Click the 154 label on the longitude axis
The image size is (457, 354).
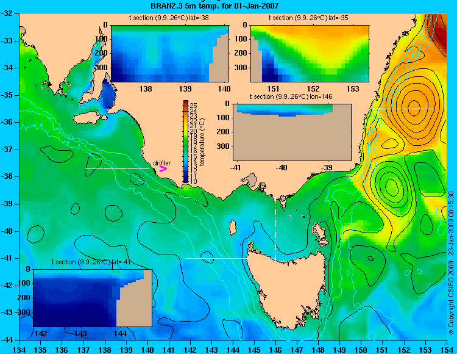point(447,350)
